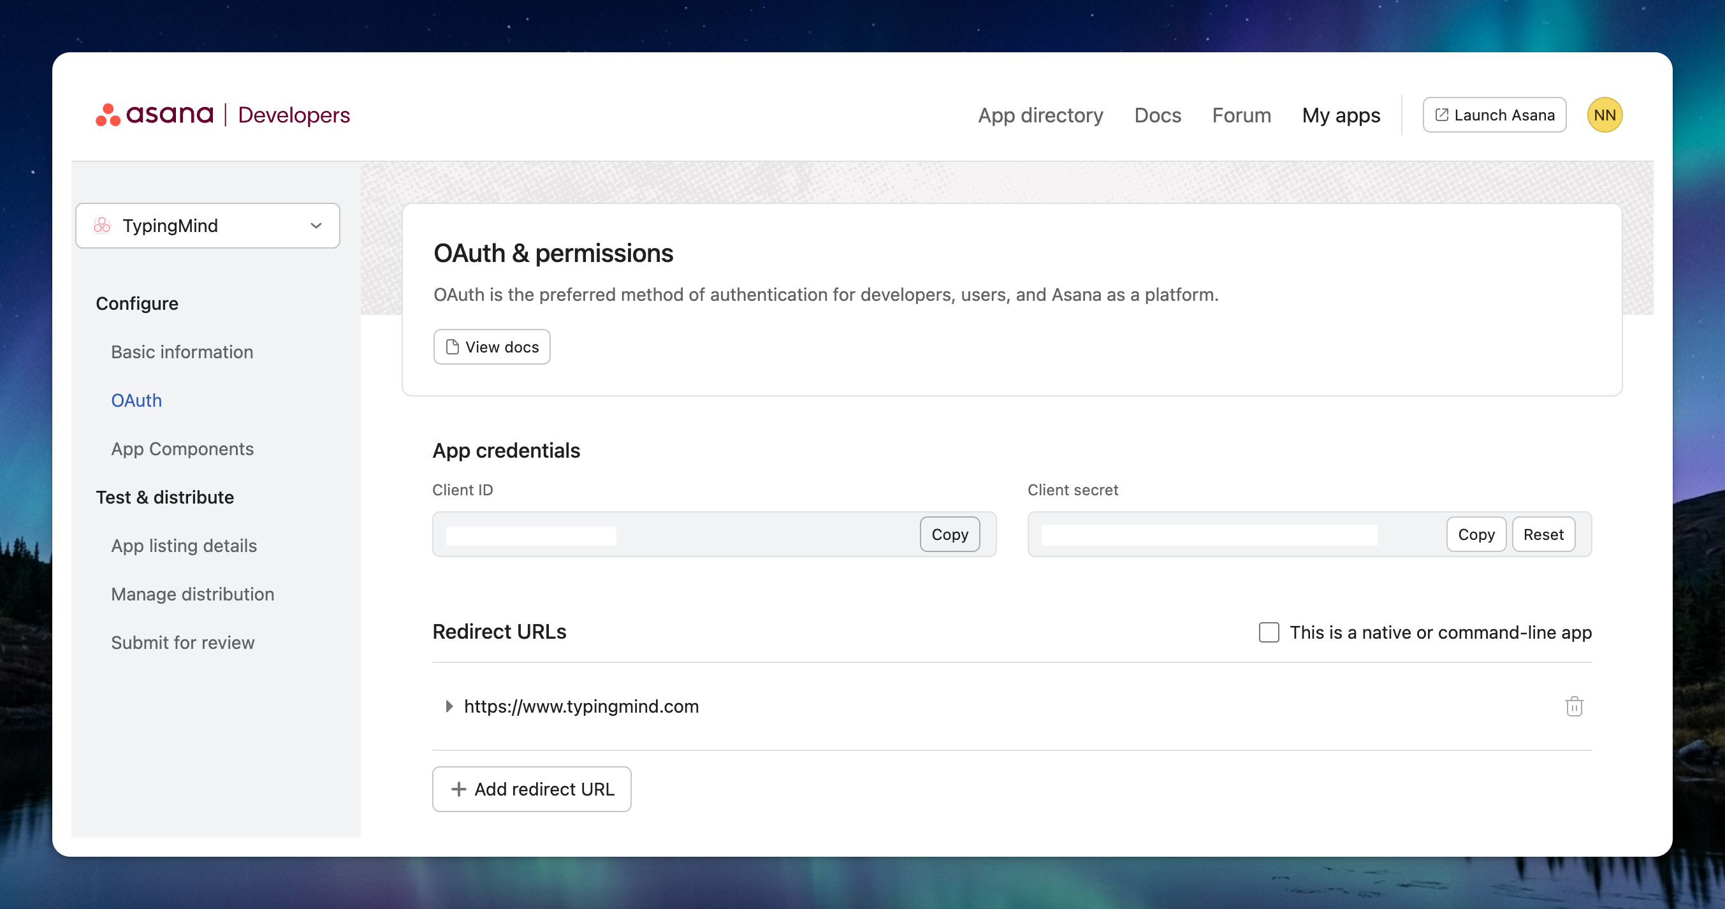Delete the typingmind.com redirect URL
The image size is (1725, 909).
coord(1574,706)
